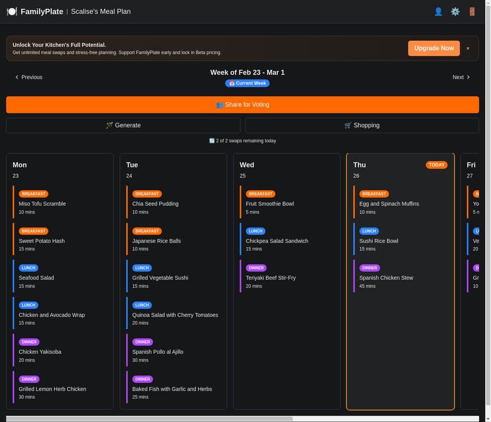Dismiss the Upgrade banner with the x
The height and width of the screenshot is (422, 491).
(468, 48)
